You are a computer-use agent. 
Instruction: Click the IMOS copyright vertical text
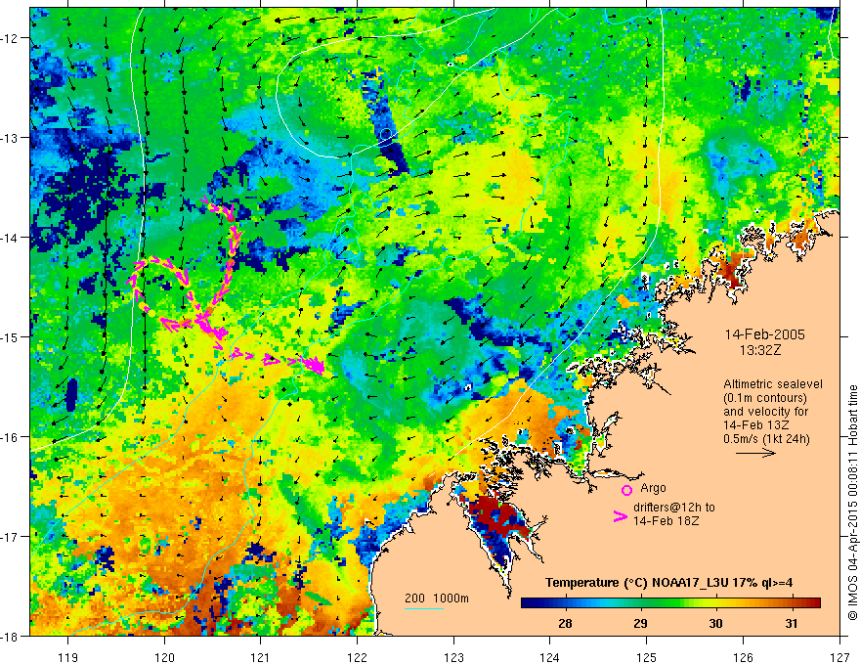[x=852, y=502]
